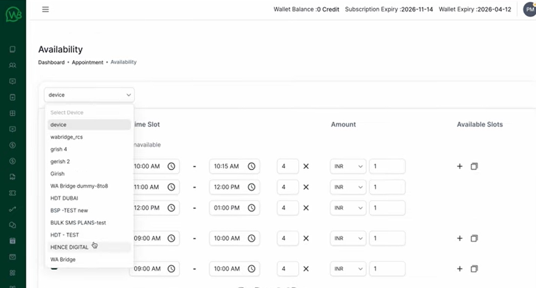Click the clock icon in the 01:00 PM field
This screenshot has width=536, height=288.
[x=251, y=208]
